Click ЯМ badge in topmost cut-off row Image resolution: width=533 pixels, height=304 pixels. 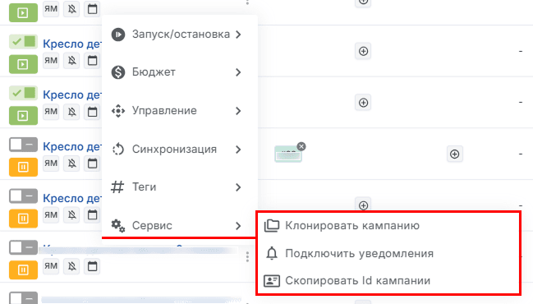(x=51, y=8)
